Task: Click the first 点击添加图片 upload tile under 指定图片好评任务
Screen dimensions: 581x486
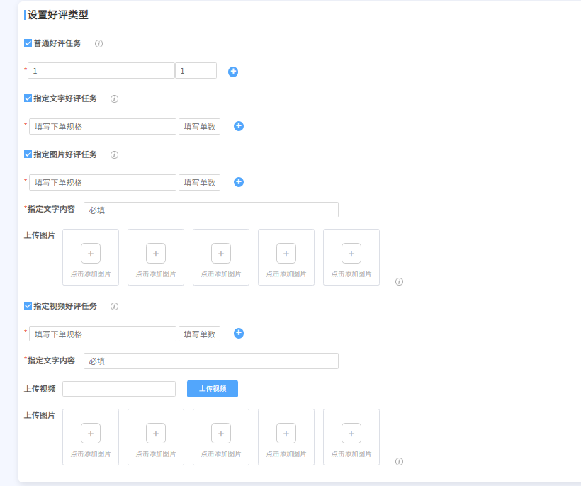Action: click(x=90, y=256)
